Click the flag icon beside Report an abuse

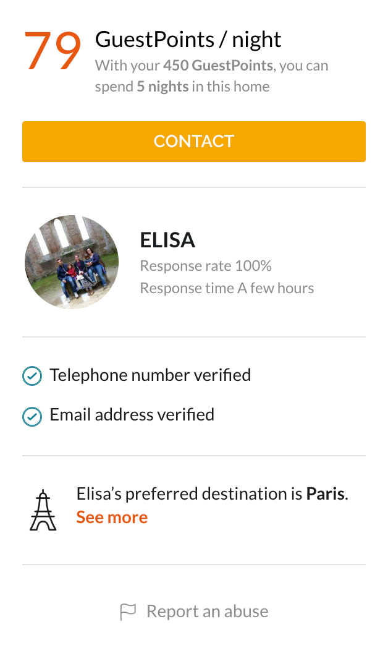[x=127, y=612]
